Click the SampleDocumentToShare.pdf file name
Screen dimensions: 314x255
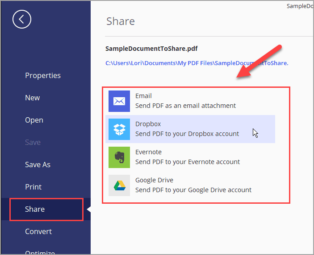pyautogui.click(x=151, y=49)
